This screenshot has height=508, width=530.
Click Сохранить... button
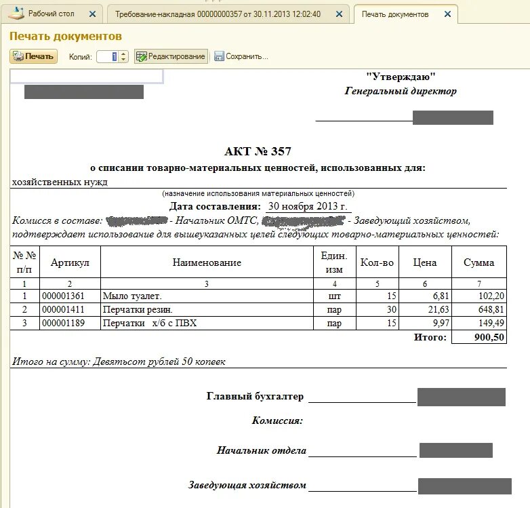[x=241, y=56]
